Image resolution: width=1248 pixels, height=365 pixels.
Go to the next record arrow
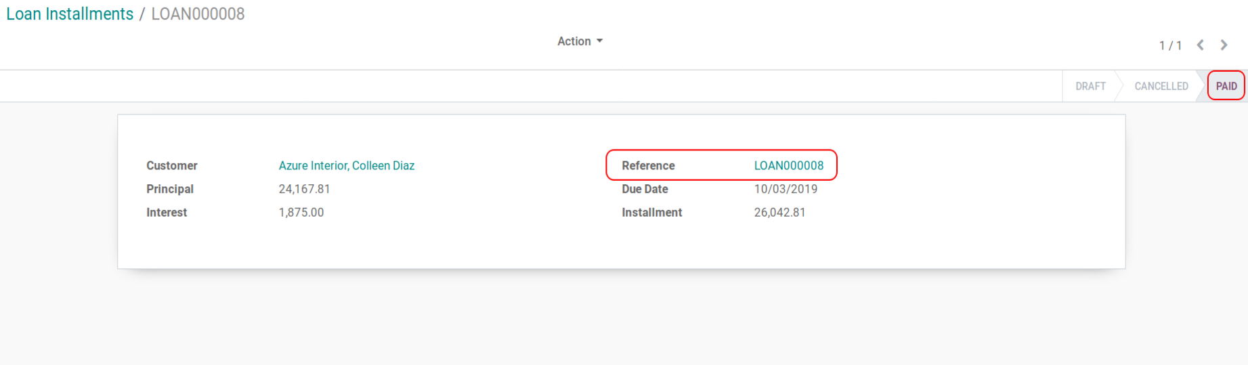[1224, 45]
